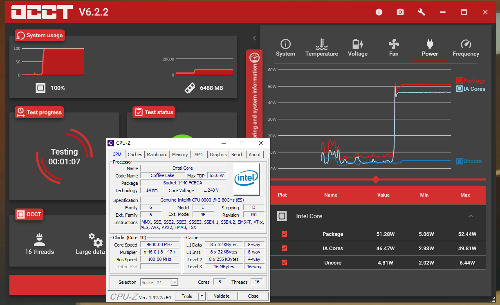The image size is (500, 305).
Task: Click the OCCT test header icon
Action: pos(20,214)
